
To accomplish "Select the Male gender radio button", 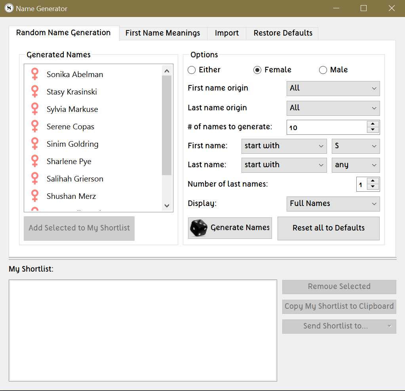I will click(x=323, y=70).
